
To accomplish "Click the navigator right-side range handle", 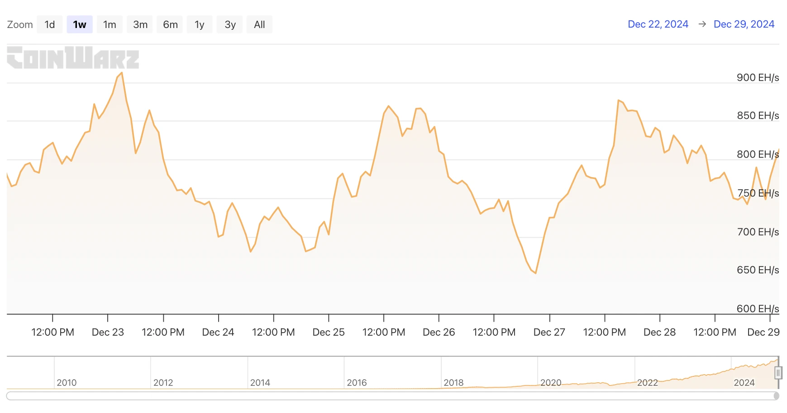I will pos(778,373).
